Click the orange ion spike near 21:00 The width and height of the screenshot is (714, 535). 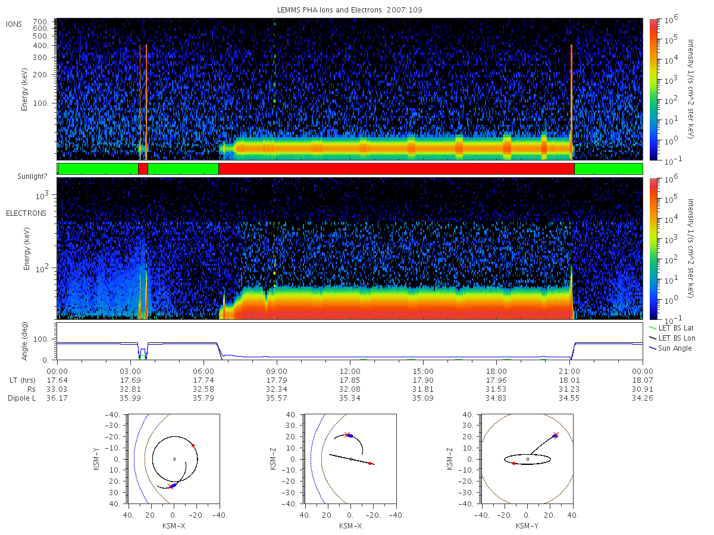571,101
